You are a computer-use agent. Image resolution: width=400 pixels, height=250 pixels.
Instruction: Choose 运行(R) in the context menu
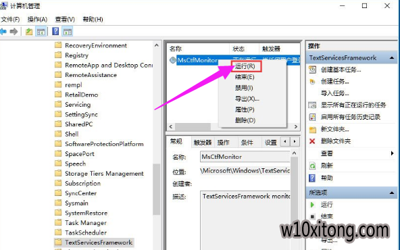tap(245, 66)
